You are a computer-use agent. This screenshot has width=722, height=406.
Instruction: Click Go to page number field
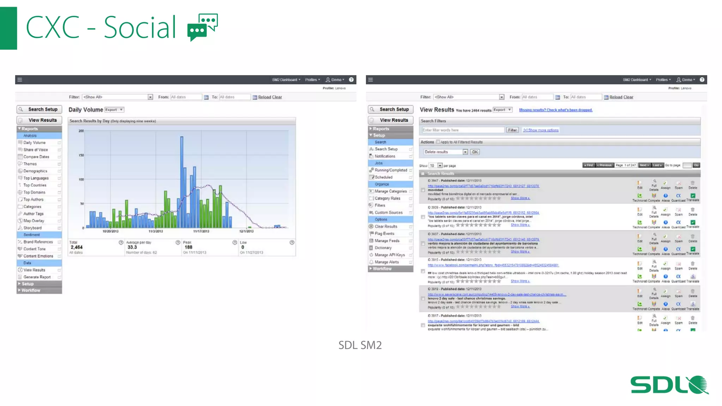coord(687,165)
